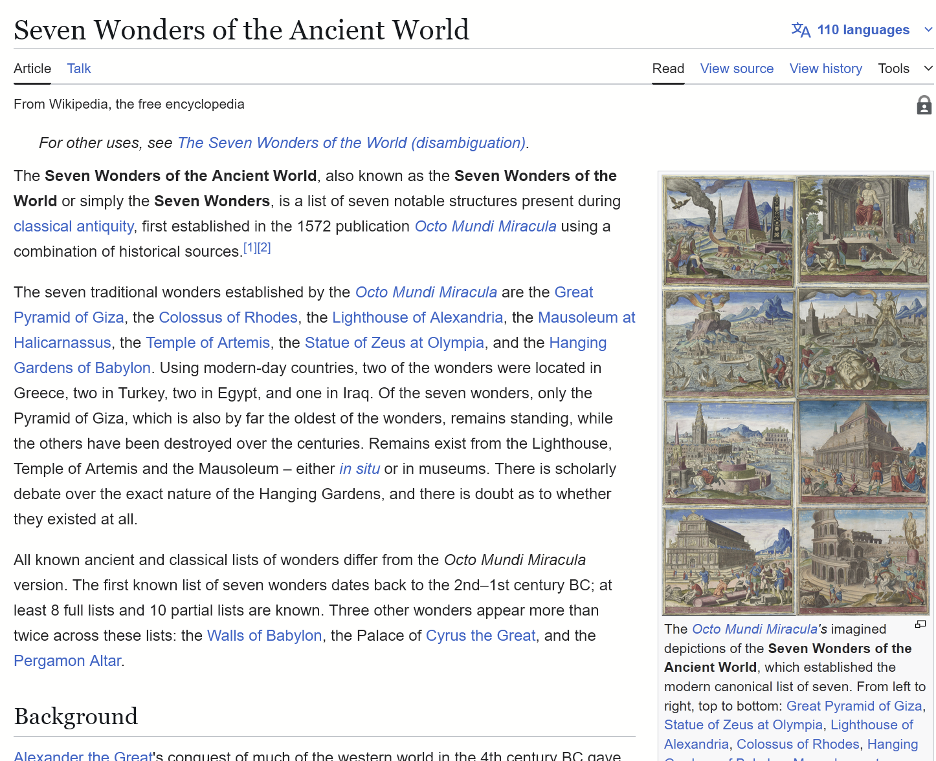Click the page title Seven Wonders of the Ancient World
The width and height of the screenshot is (936, 761).
click(241, 30)
